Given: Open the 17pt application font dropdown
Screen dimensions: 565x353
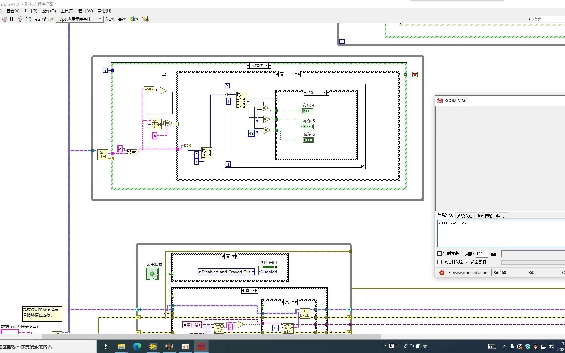Looking at the screenshot, I should (79, 19).
